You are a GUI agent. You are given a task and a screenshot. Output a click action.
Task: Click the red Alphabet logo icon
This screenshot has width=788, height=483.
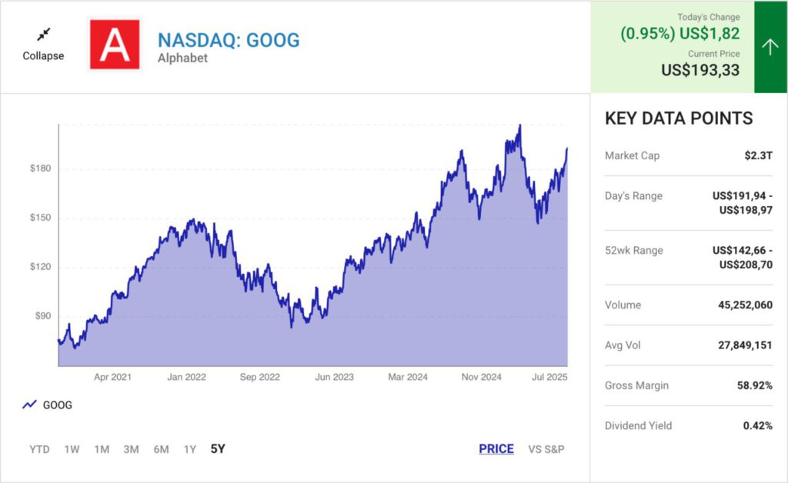[115, 45]
